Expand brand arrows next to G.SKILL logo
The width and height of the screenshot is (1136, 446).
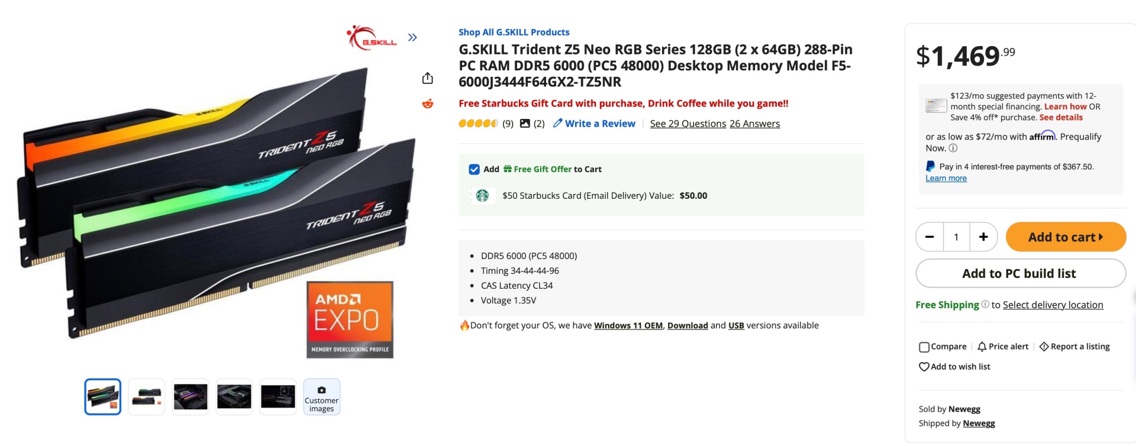(412, 37)
